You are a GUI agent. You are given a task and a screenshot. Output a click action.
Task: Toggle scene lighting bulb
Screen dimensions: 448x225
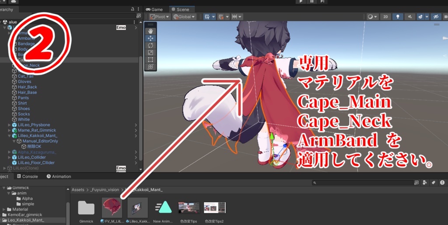(x=398, y=17)
